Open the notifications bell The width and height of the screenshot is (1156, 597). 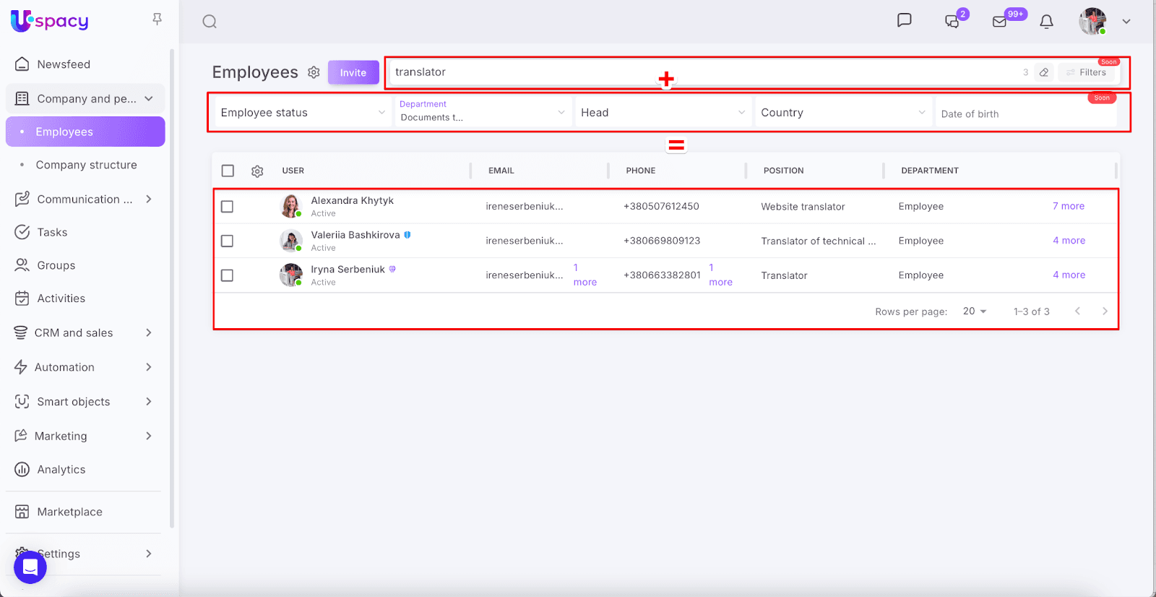pos(1046,22)
